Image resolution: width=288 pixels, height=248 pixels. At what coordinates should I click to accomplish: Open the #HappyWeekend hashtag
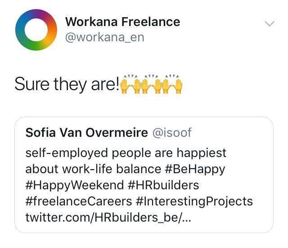(75, 185)
